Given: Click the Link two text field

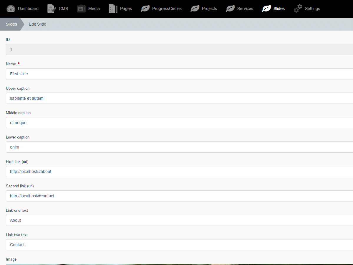Looking at the screenshot, I should coord(179,245).
